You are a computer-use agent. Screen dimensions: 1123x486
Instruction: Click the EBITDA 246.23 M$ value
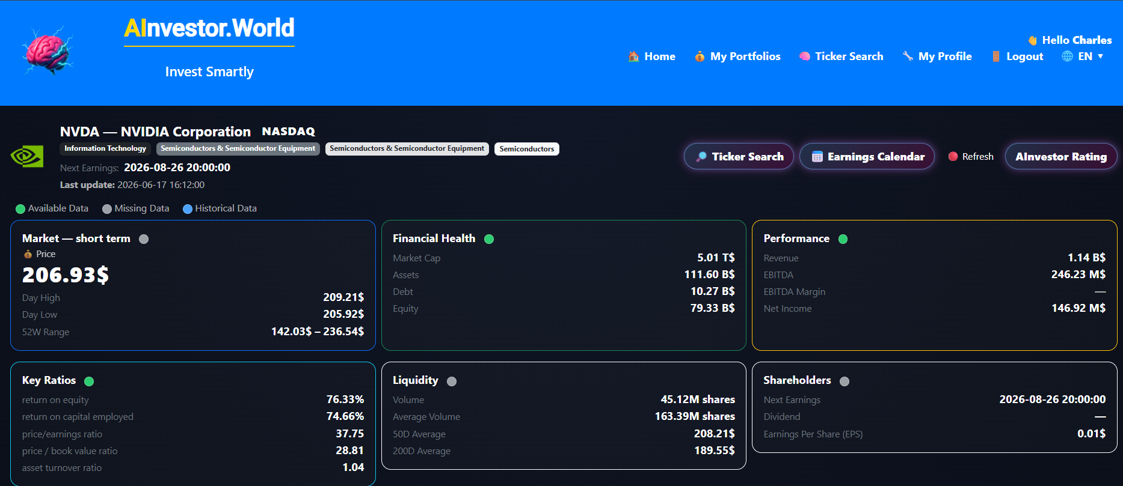[x=1078, y=275]
